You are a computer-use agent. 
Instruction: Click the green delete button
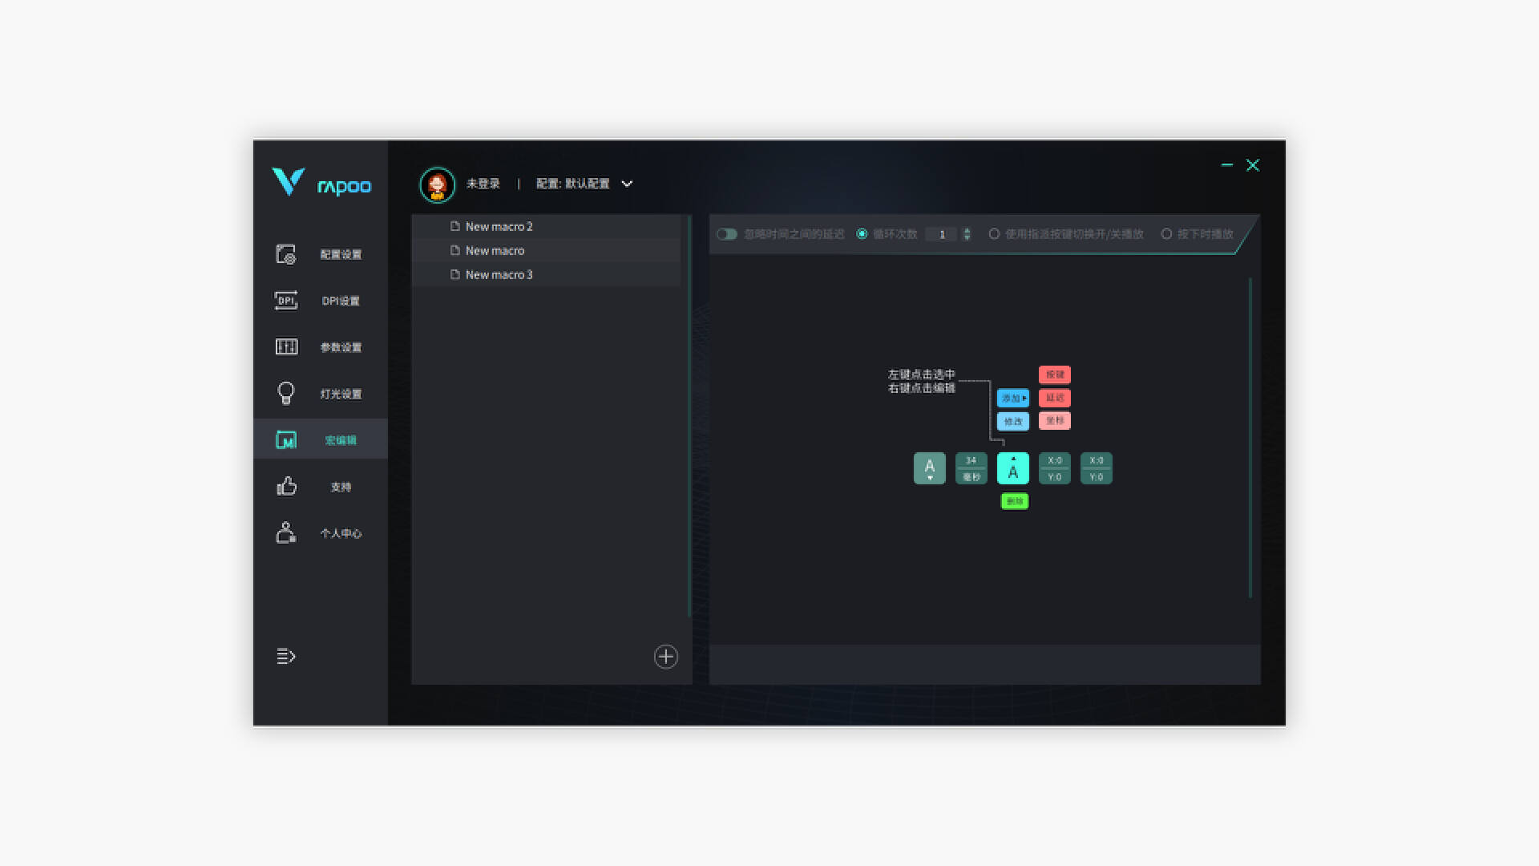tap(1014, 501)
